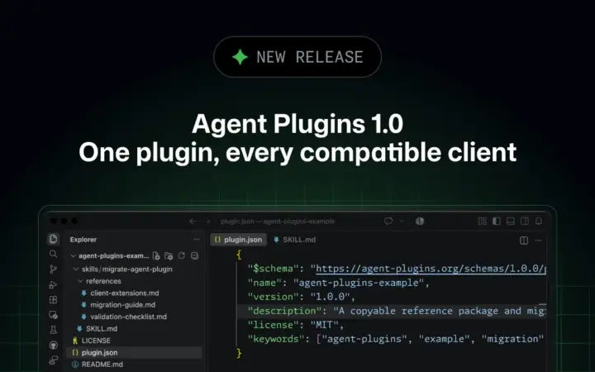
Task: Click the "license" key in the editor
Action: (274, 325)
